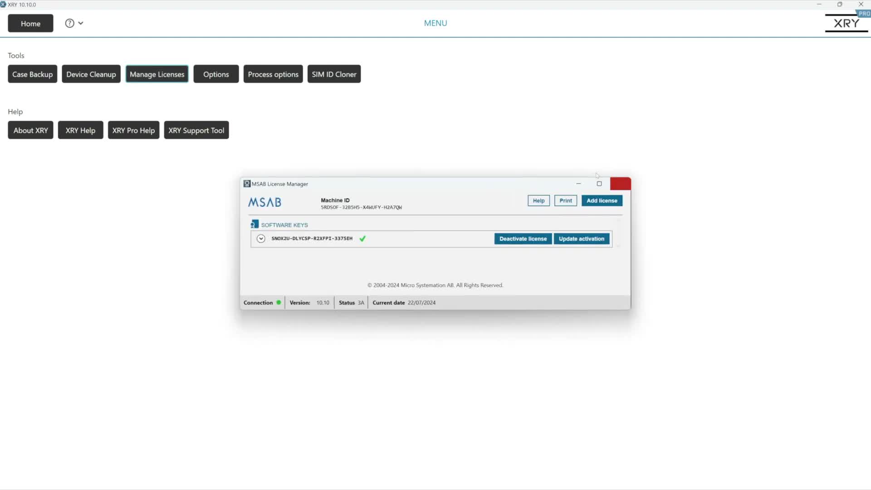
Task: Close the XRY main window
Action: coord(861,5)
